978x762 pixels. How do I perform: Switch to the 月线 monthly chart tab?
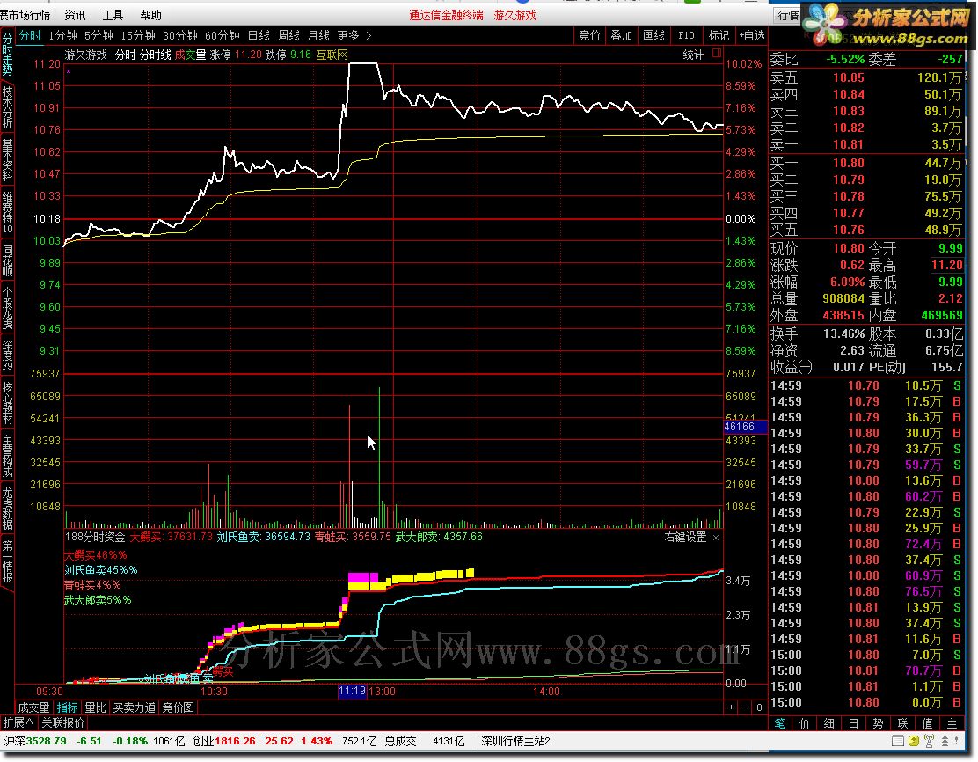coord(318,35)
